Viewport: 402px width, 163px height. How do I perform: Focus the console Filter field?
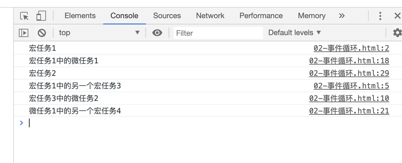point(218,33)
